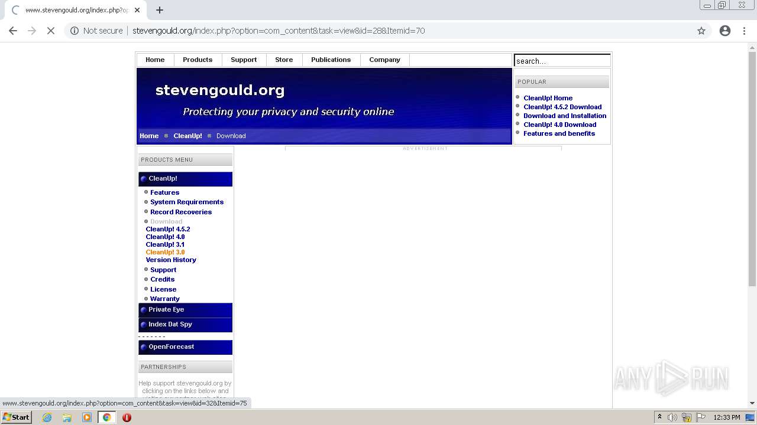Click the volume speaker tray icon
Image resolution: width=757 pixels, height=425 pixels.
click(x=672, y=417)
